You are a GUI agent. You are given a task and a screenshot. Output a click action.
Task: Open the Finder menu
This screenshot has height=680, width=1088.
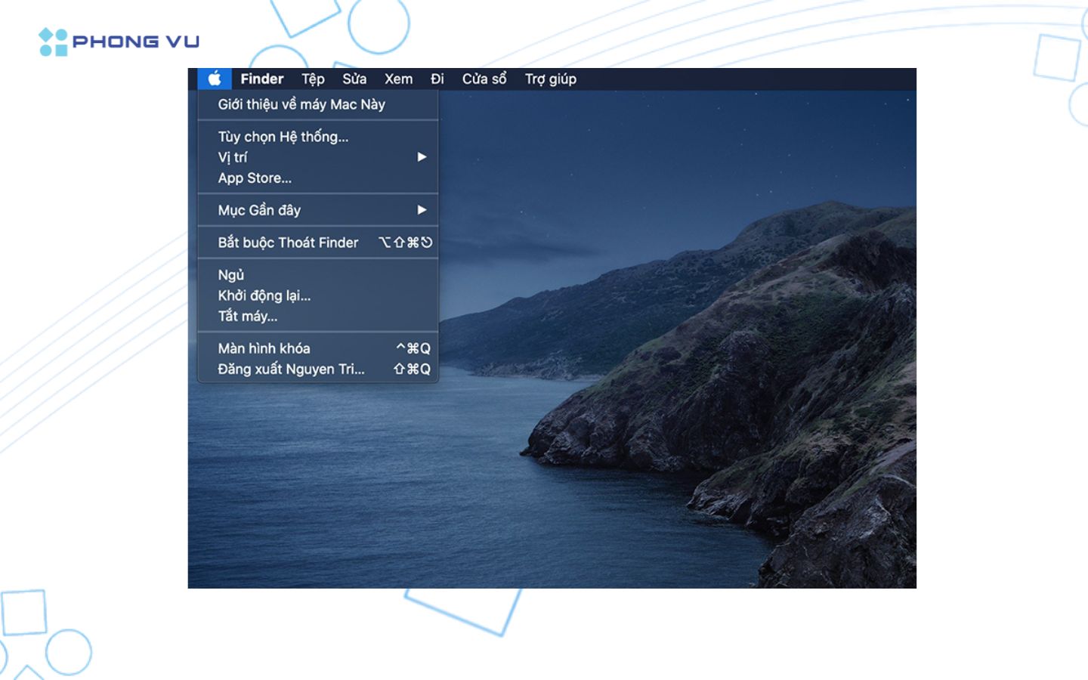coord(261,79)
